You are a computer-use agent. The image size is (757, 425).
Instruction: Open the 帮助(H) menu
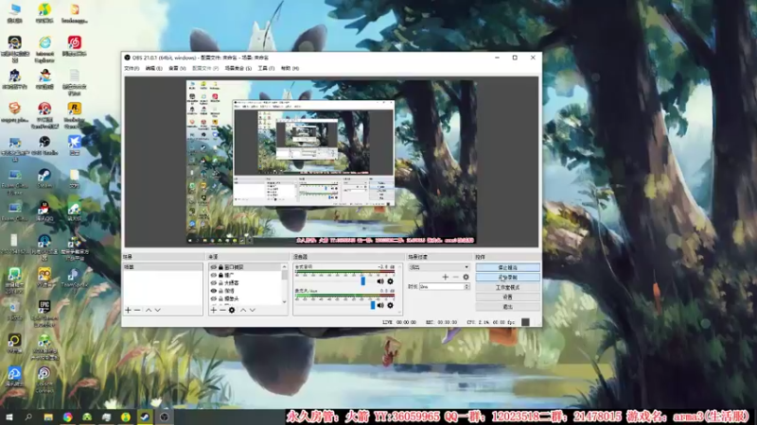(290, 68)
